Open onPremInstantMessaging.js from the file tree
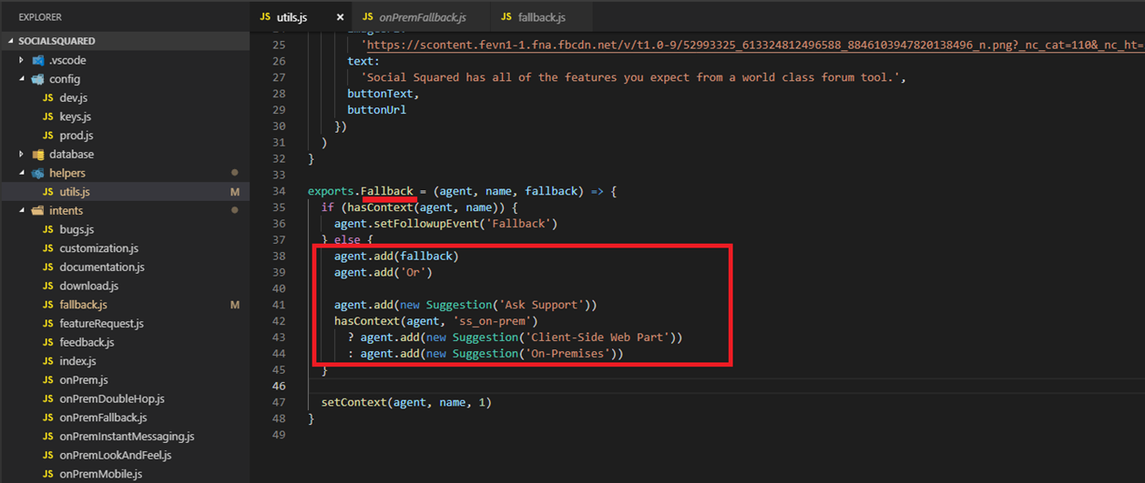 pos(127,437)
